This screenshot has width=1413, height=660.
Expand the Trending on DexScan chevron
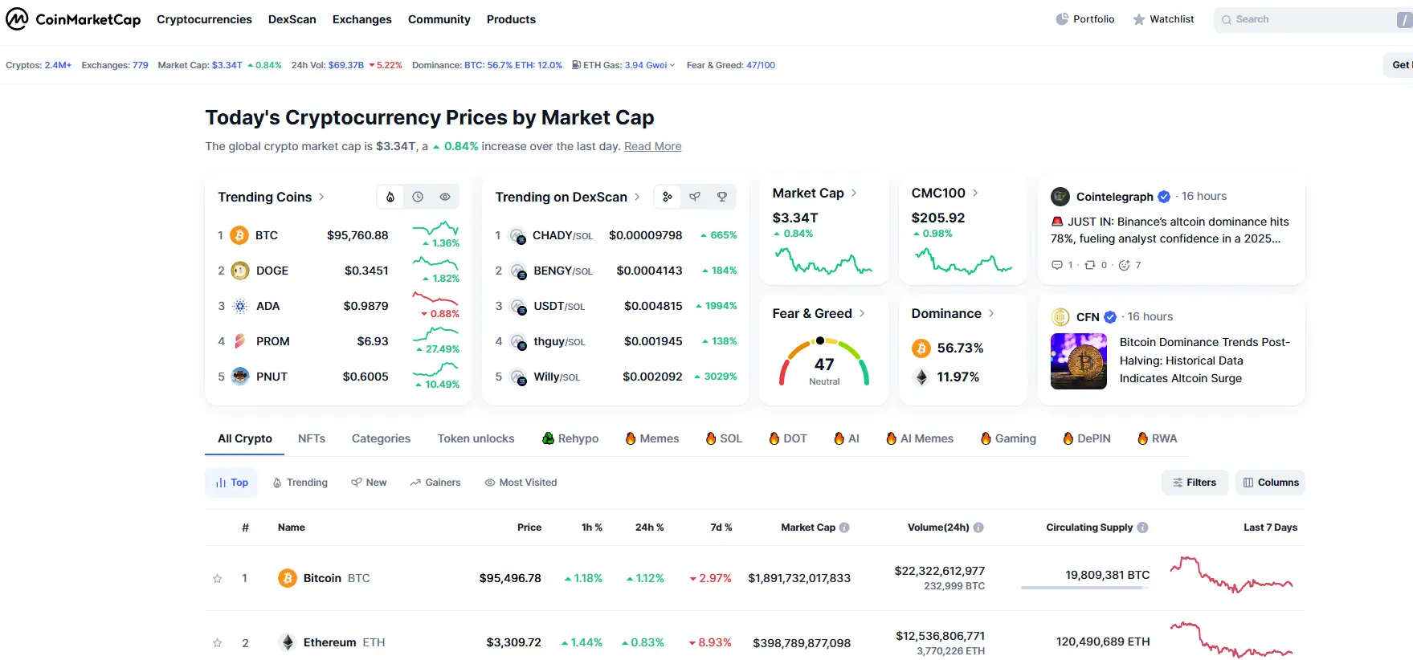click(637, 197)
